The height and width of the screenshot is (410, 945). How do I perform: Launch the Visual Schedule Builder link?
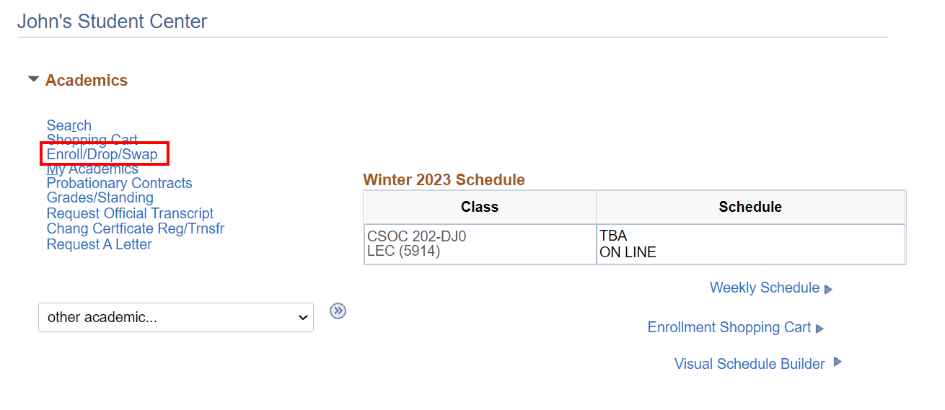point(749,364)
